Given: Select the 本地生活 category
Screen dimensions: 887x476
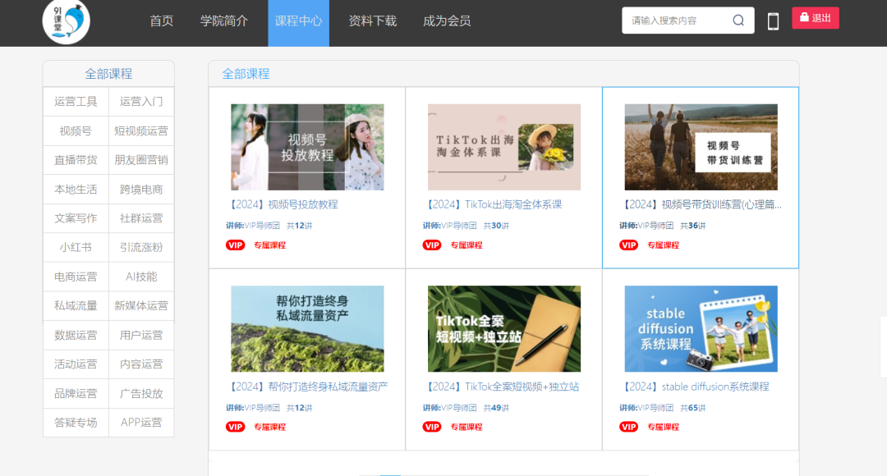Looking at the screenshot, I should 76,190.
